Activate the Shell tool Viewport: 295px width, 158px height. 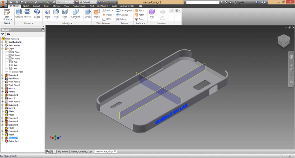coord(65,14)
